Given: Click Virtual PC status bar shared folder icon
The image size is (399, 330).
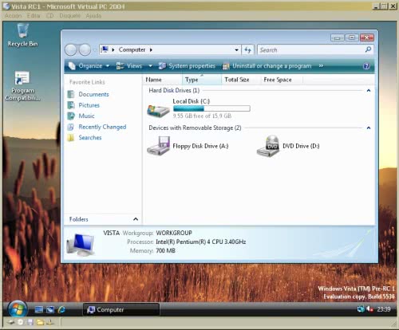Looking at the screenshot, I should (40, 322).
